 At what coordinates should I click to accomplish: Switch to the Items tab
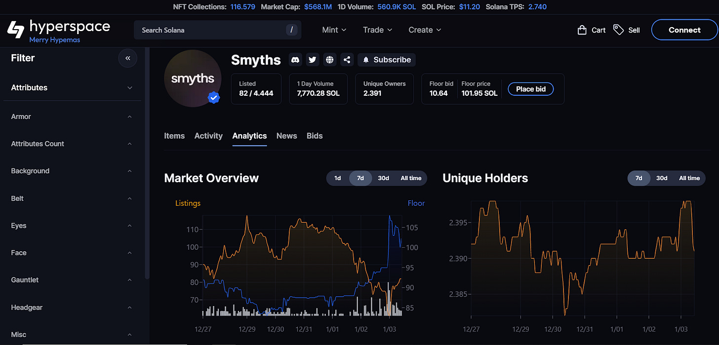[x=174, y=136]
